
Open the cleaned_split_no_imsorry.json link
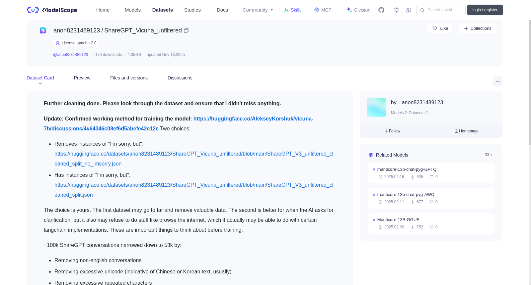[194, 159]
